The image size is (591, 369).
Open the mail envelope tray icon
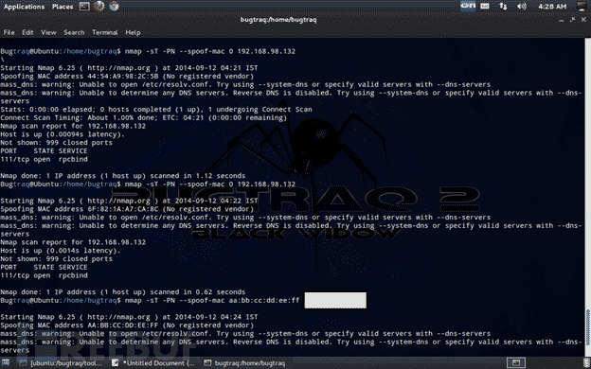click(485, 6)
